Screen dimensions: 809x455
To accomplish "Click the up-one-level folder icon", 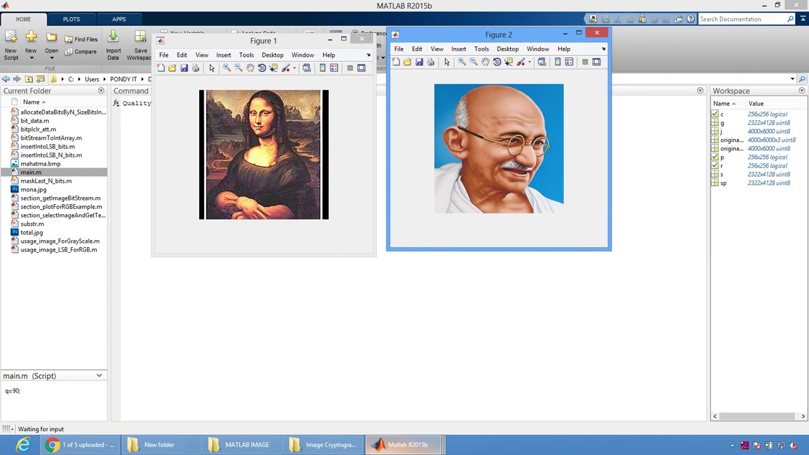I will click(x=29, y=79).
